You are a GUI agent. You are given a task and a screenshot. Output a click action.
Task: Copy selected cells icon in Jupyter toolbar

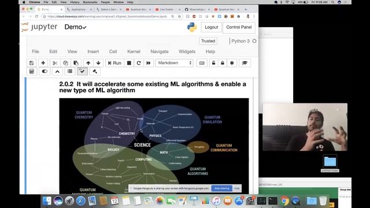coord(65,63)
